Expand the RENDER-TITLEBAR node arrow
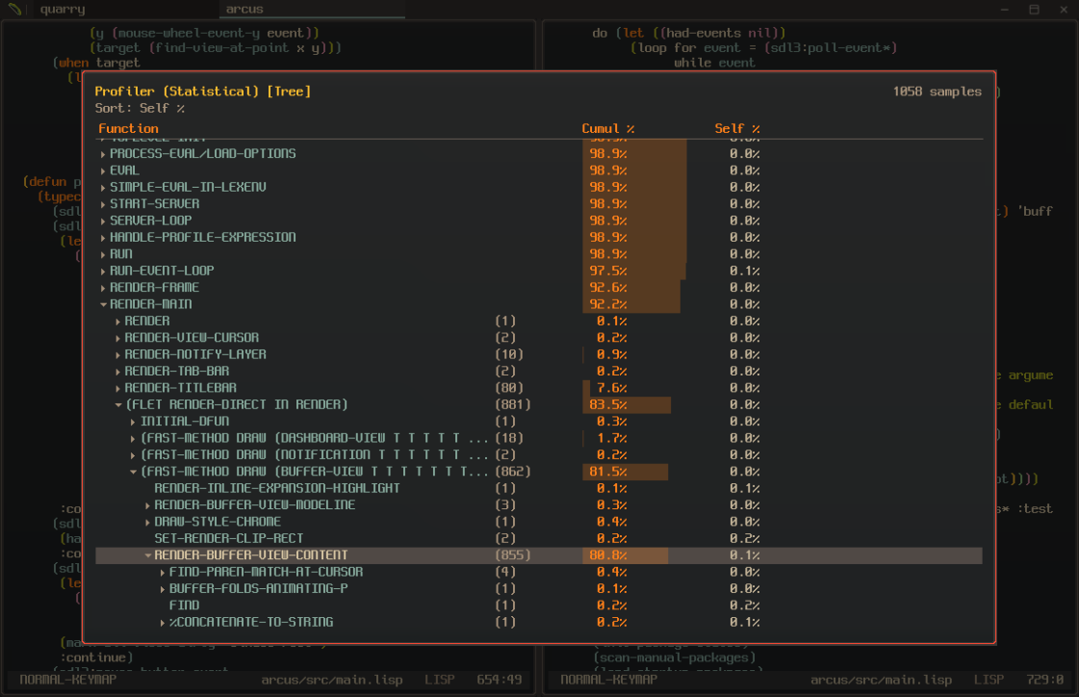This screenshot has height=697, width=1079. [x=117, y=388]
